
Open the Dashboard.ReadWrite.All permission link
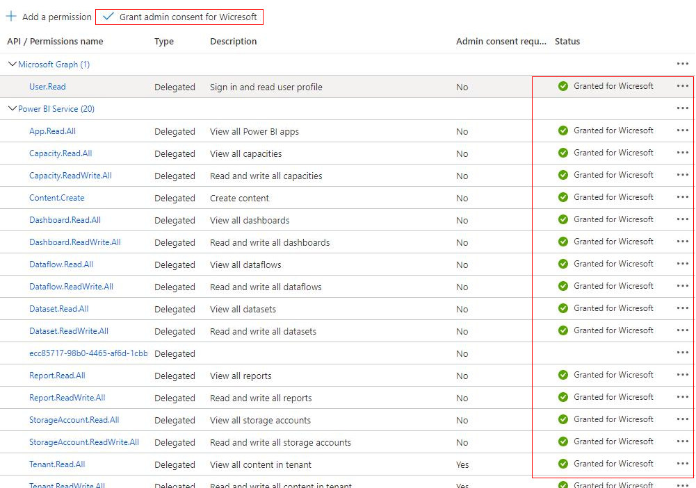(75, 242)
